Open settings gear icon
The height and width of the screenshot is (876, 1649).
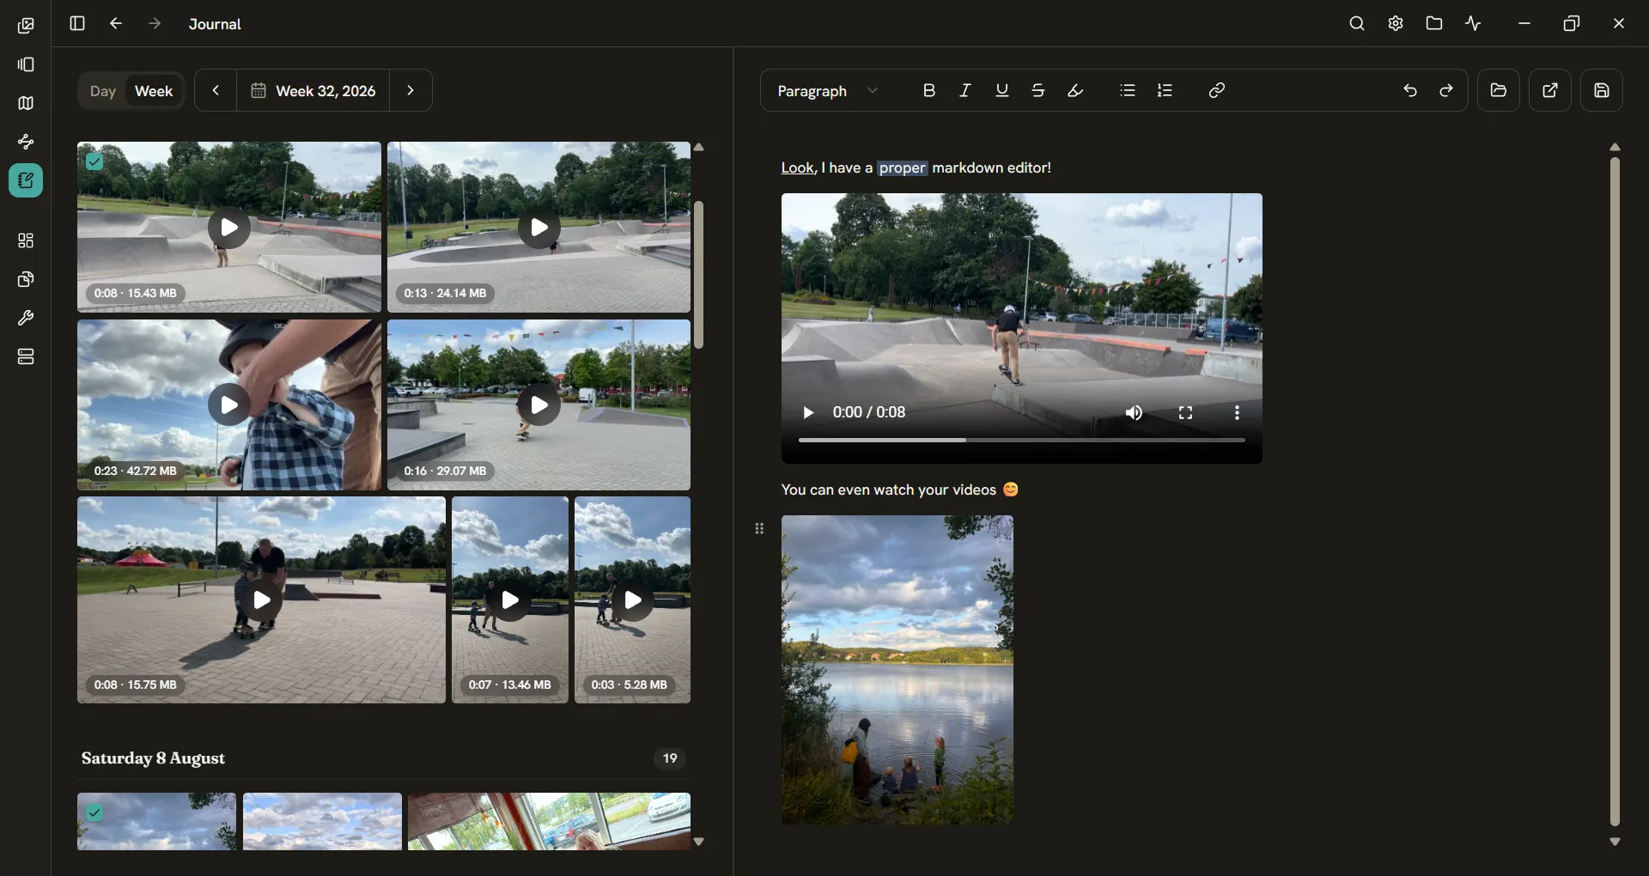pos(1395,23)
